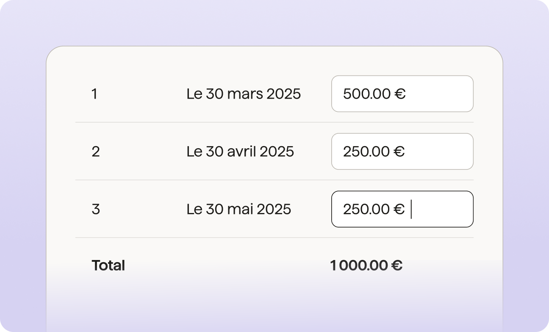
Task: Click the euro symbol in the total amount
Action: [x=396, y=266]
